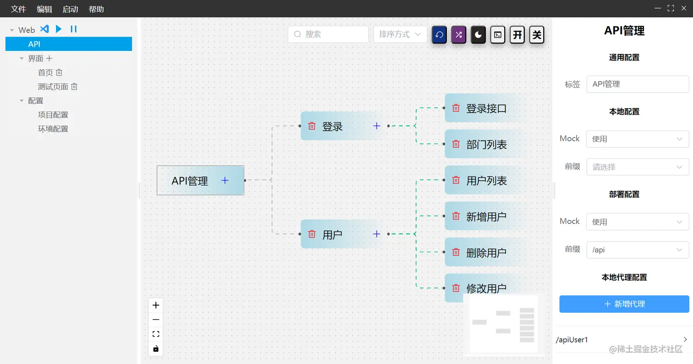Click the purple auto-arrange arrows icon
Viewport: 693px width, 364px height.
tap(458, 34)
